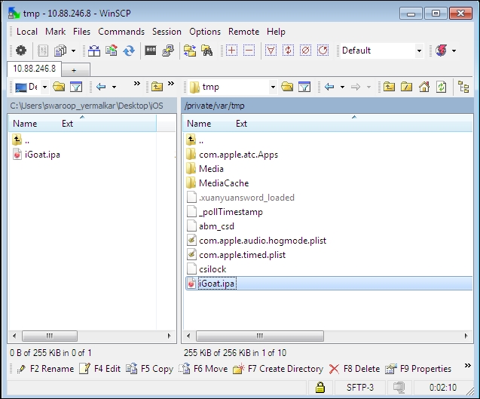Open the Preferences gear icon
This screenshot has height=399, width=480.
pyautogui.click(x=21, y=51)
